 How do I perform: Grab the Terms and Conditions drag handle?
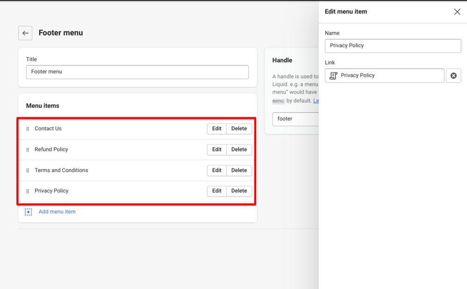[28, 170]
